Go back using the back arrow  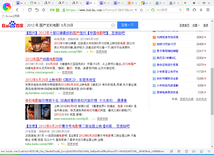pos(17,10)
